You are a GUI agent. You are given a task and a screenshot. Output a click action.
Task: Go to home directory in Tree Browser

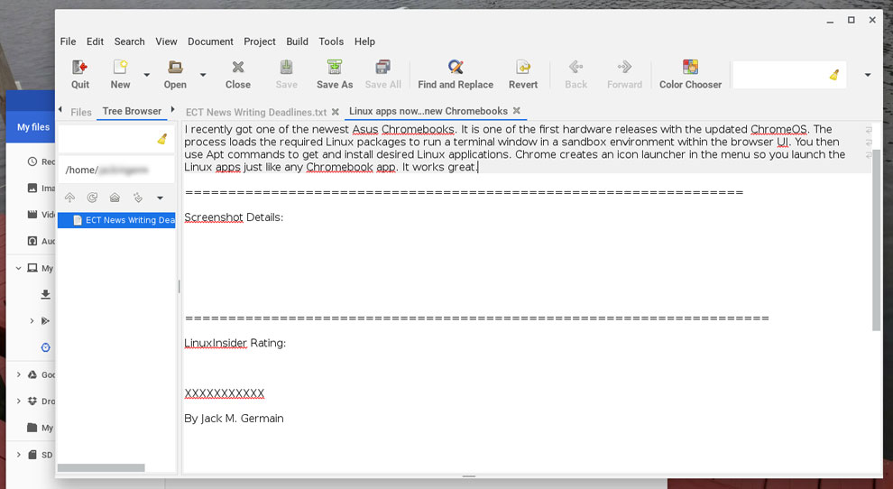pyautogui.click(x=115, y=198)
